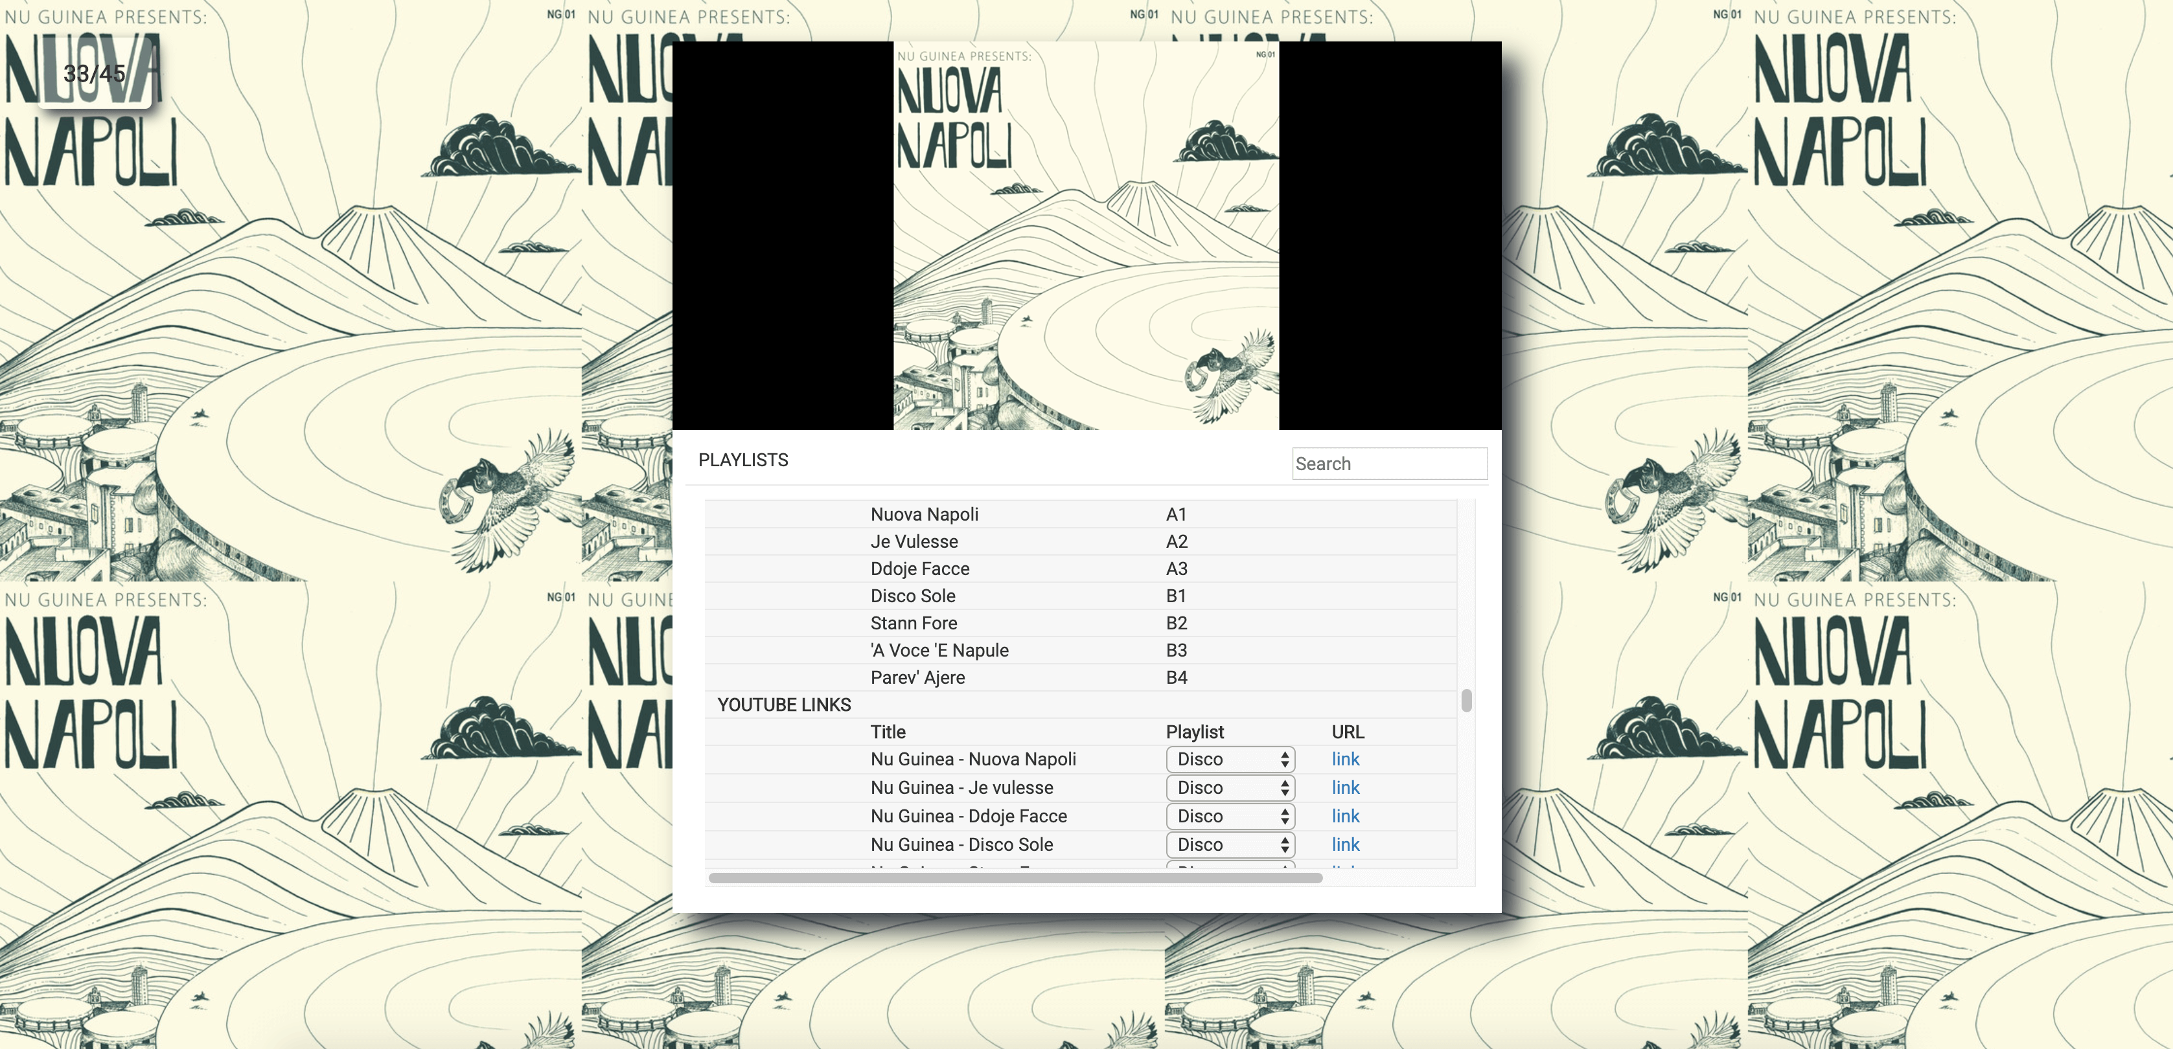Click the title 'Nu Guinea - Disco Sole'
The height and width of the screenshot is (1049, 2173).
click(x=961, y=845)
